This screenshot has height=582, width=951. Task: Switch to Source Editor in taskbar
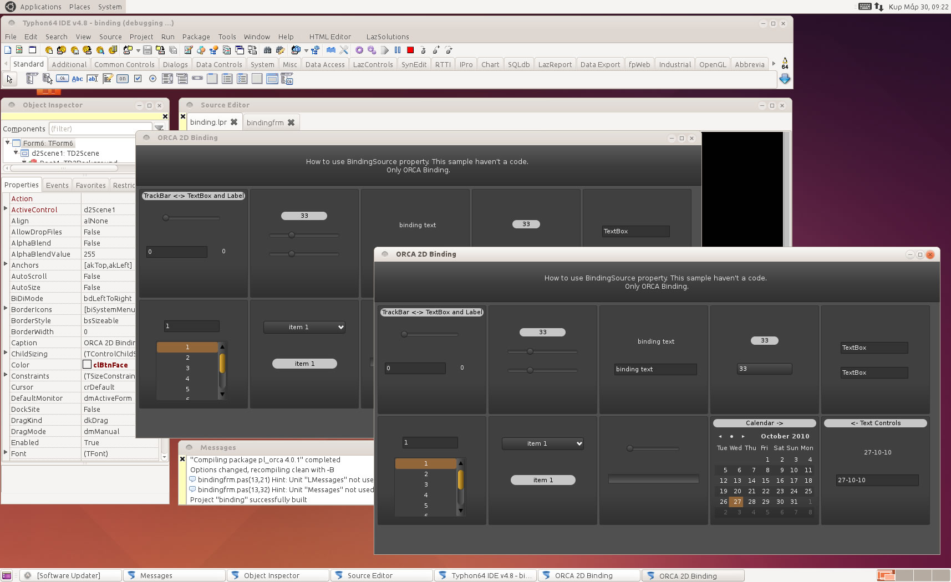381,575
